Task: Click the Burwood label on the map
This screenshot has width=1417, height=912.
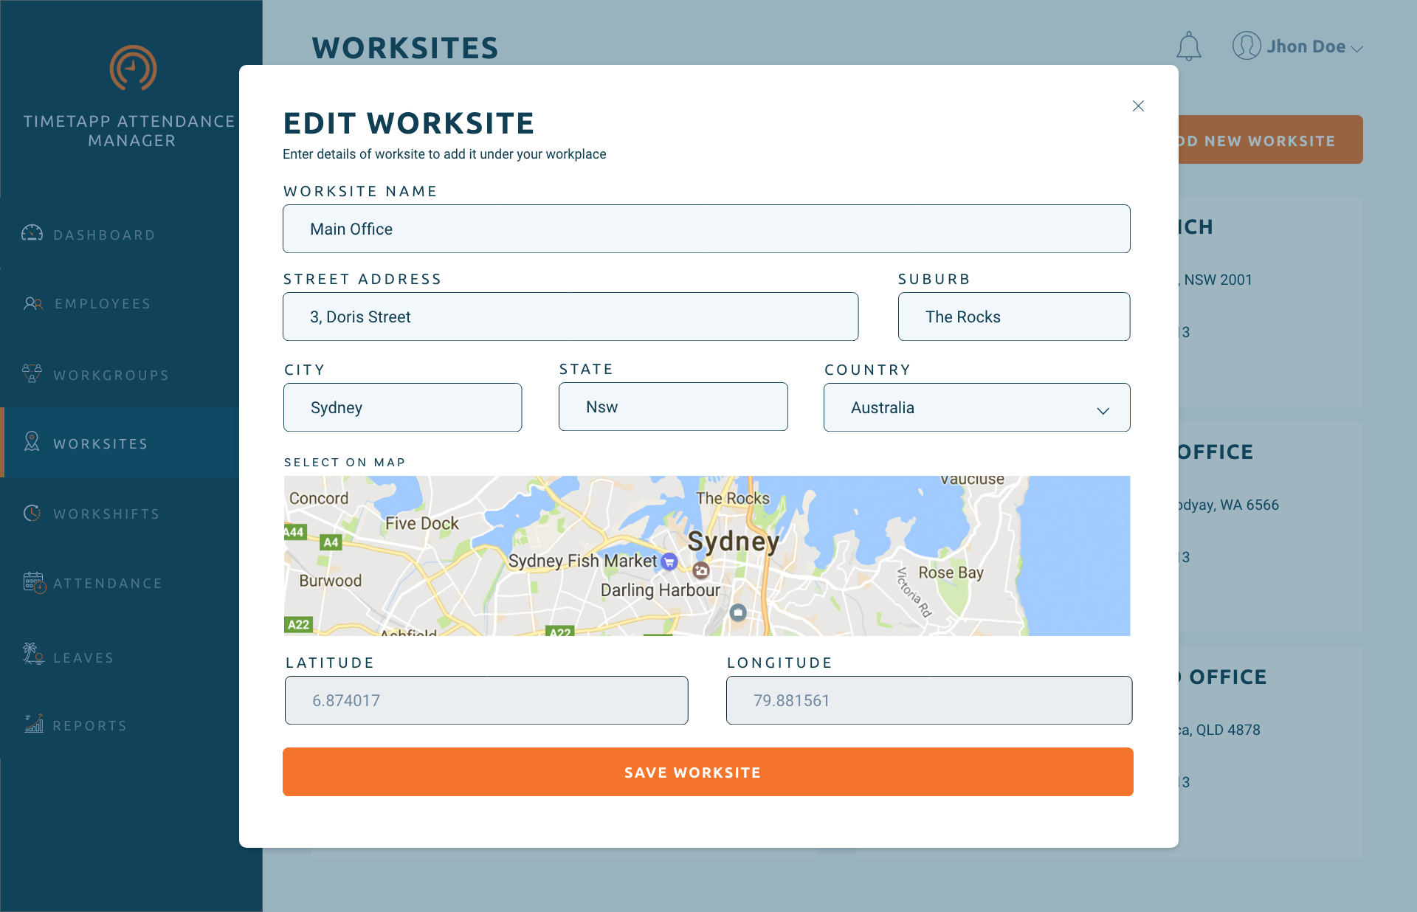Action: (330, 581)
